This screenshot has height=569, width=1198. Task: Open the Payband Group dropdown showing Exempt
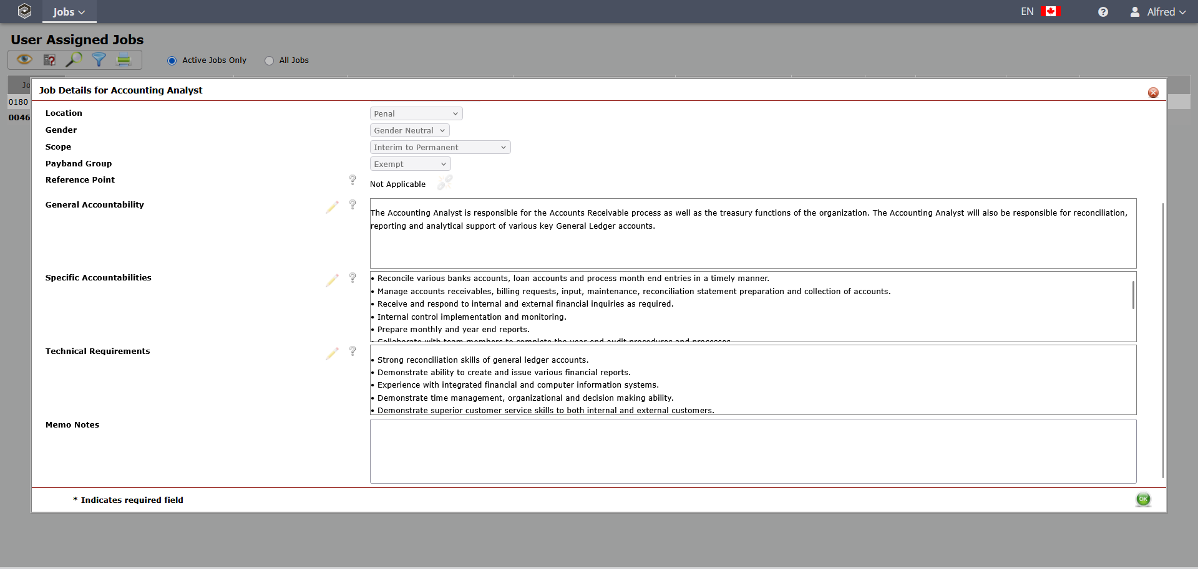(x=411, y=164)
